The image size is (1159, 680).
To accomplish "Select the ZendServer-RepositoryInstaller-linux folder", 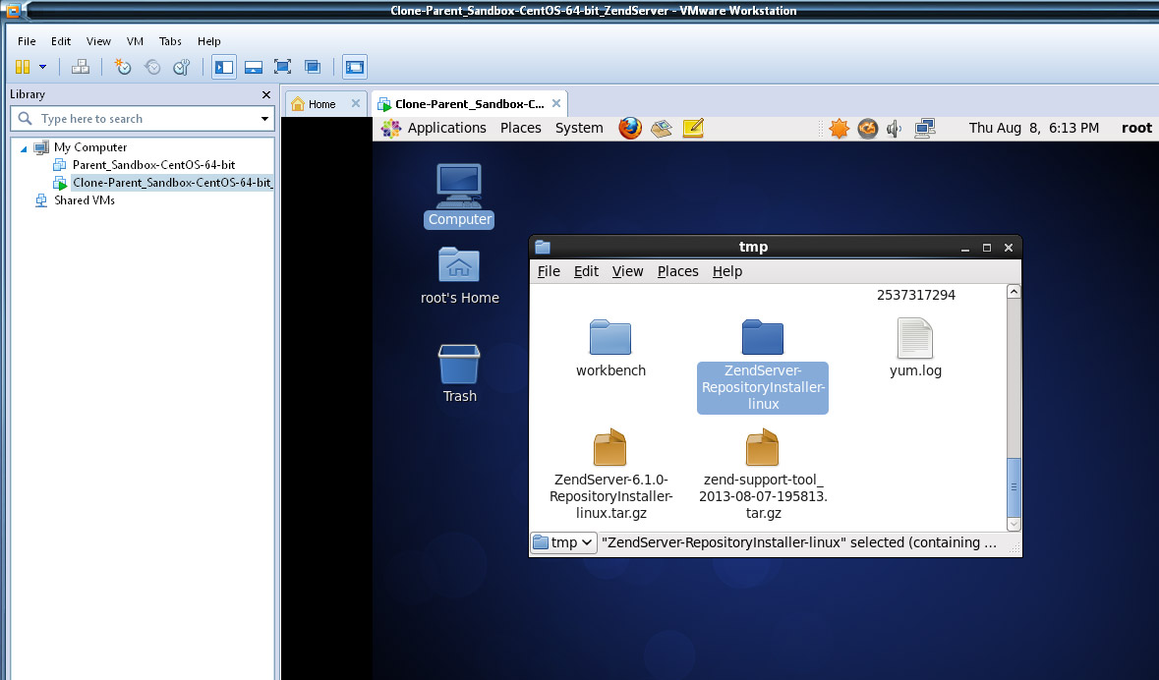I will pos(763,366).
